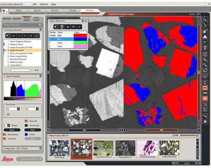The width and height of the screenshot is (211, 168).
Task: Select the Grain Expert tab
Action: (x=37, y=18)
